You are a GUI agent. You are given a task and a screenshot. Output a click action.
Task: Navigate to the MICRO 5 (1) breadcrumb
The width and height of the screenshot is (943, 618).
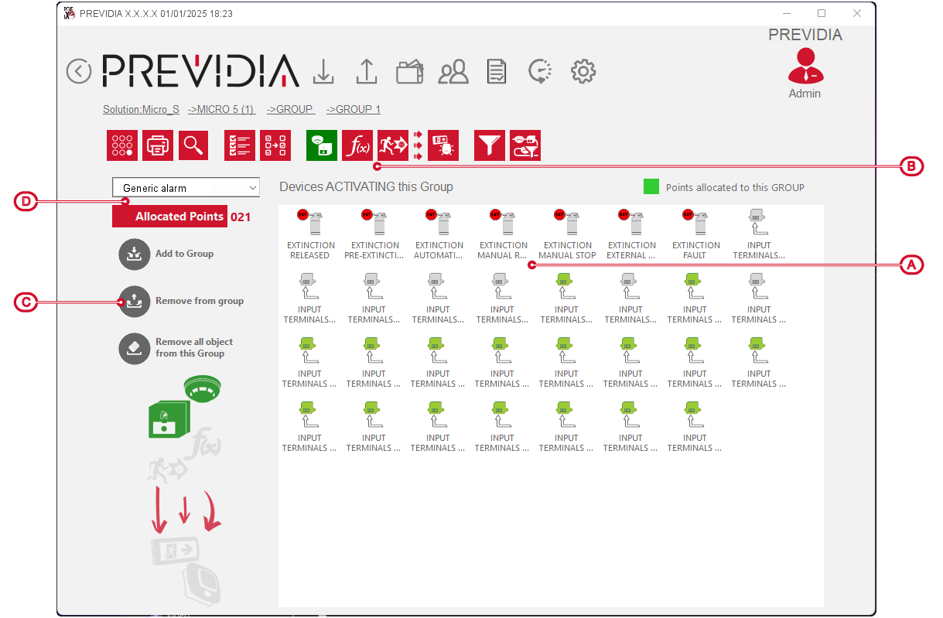click(x=221, y=110)
